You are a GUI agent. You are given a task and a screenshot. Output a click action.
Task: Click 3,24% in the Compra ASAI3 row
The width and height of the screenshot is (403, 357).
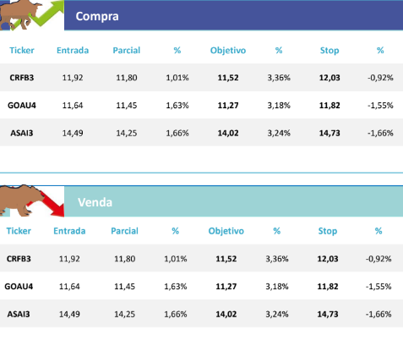(x=279, y=133)
